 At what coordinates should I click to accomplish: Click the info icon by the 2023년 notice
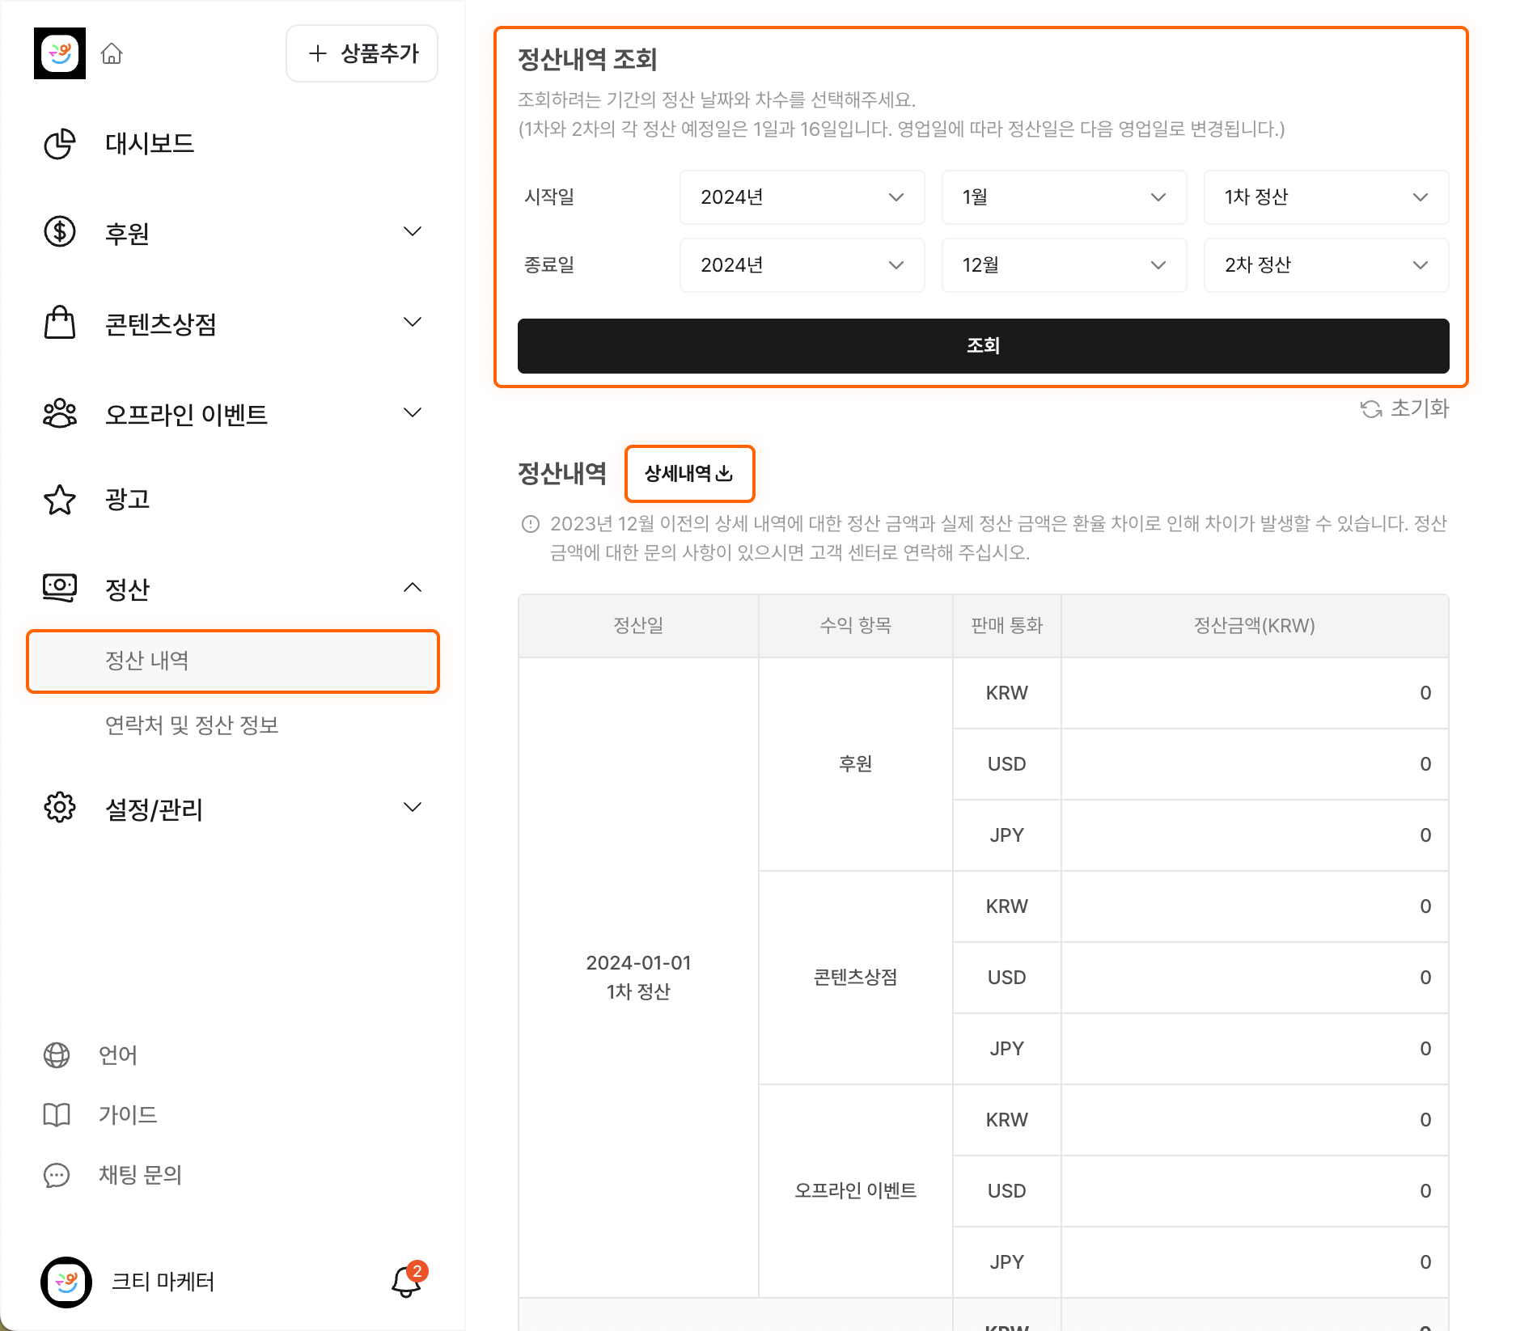(x=531, y=524)
